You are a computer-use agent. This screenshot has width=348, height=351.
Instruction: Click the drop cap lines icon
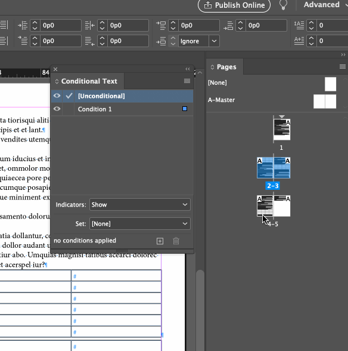(299, 25)
